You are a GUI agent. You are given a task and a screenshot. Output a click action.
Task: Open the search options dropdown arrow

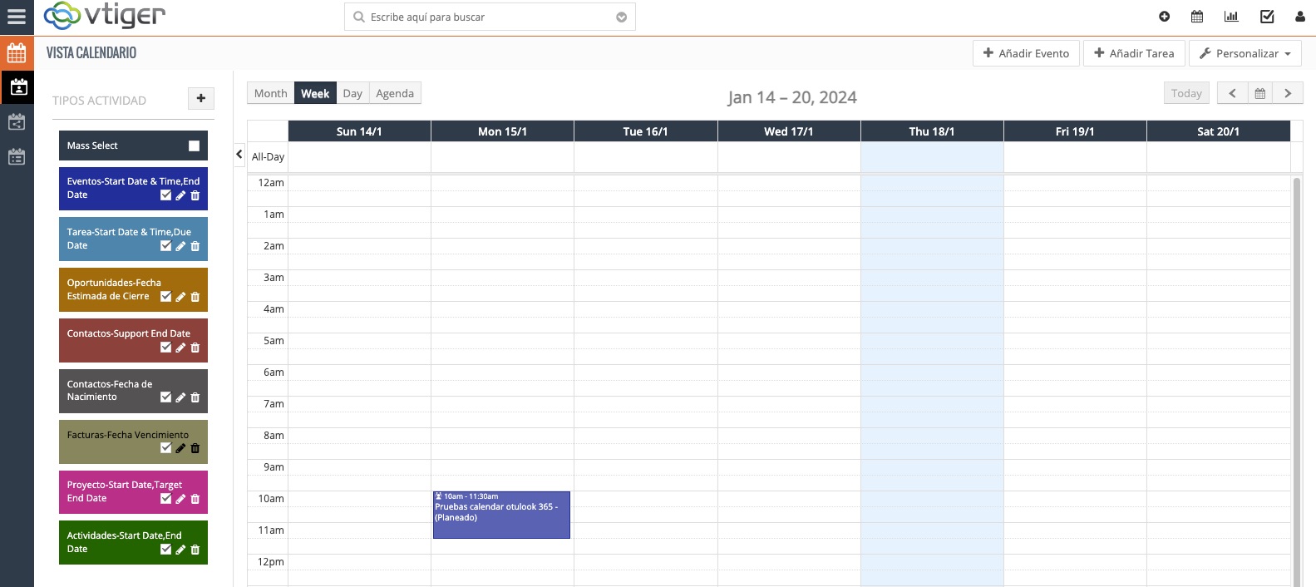coord(621,17)
